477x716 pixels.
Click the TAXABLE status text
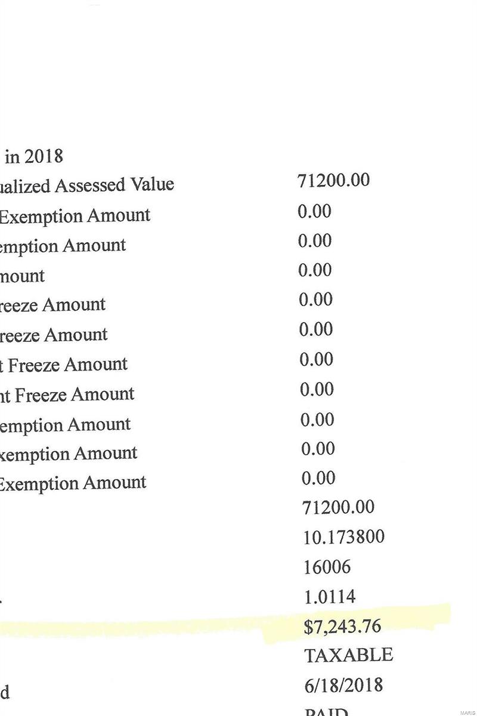pos(349,655)
